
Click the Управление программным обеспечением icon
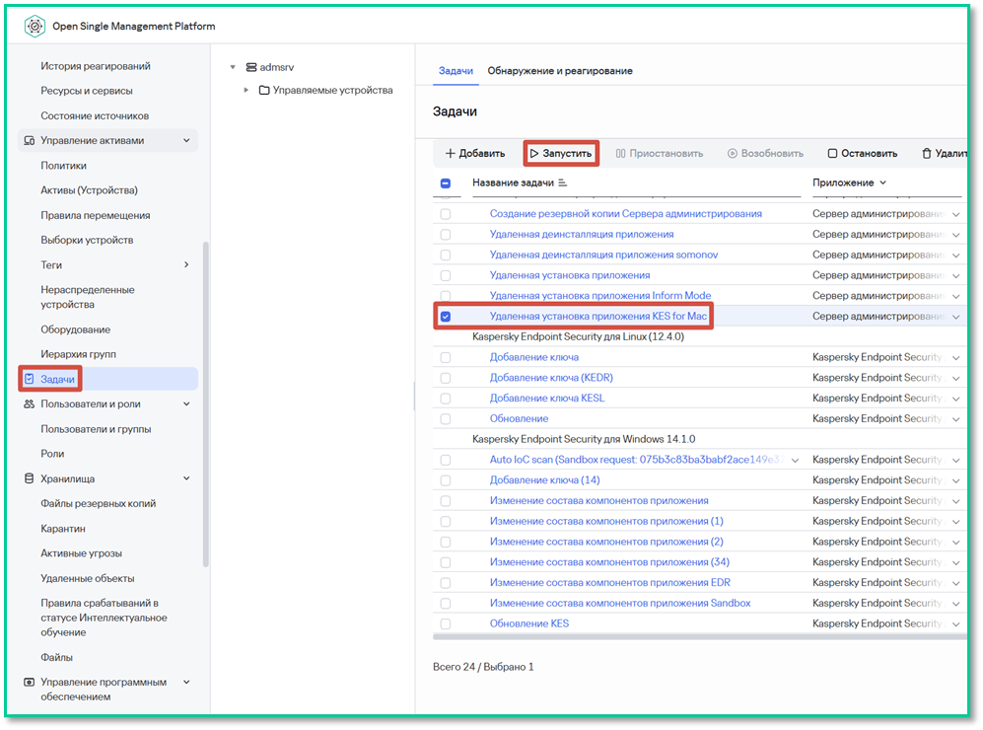[x=29, y=682]
